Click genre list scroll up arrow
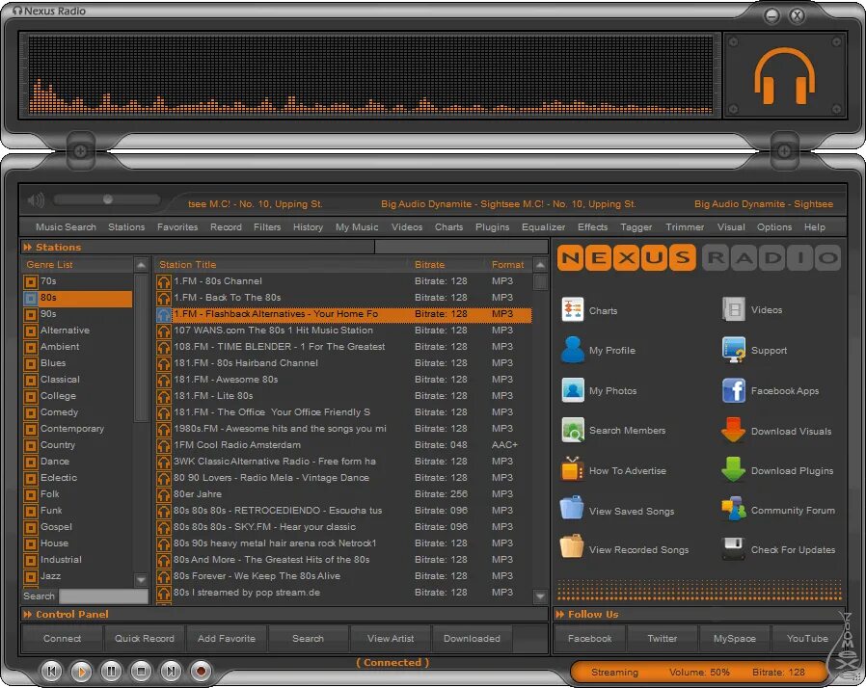This screenshot has height=688, width=866. (141, 265)
